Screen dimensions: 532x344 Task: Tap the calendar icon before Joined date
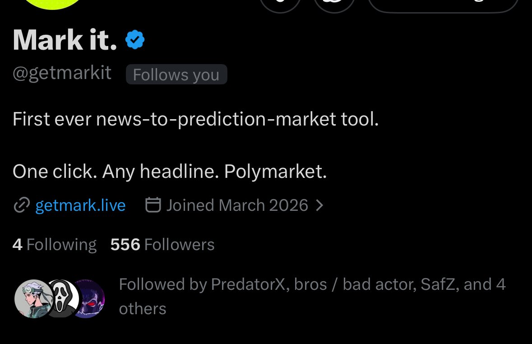coord(153,205)
